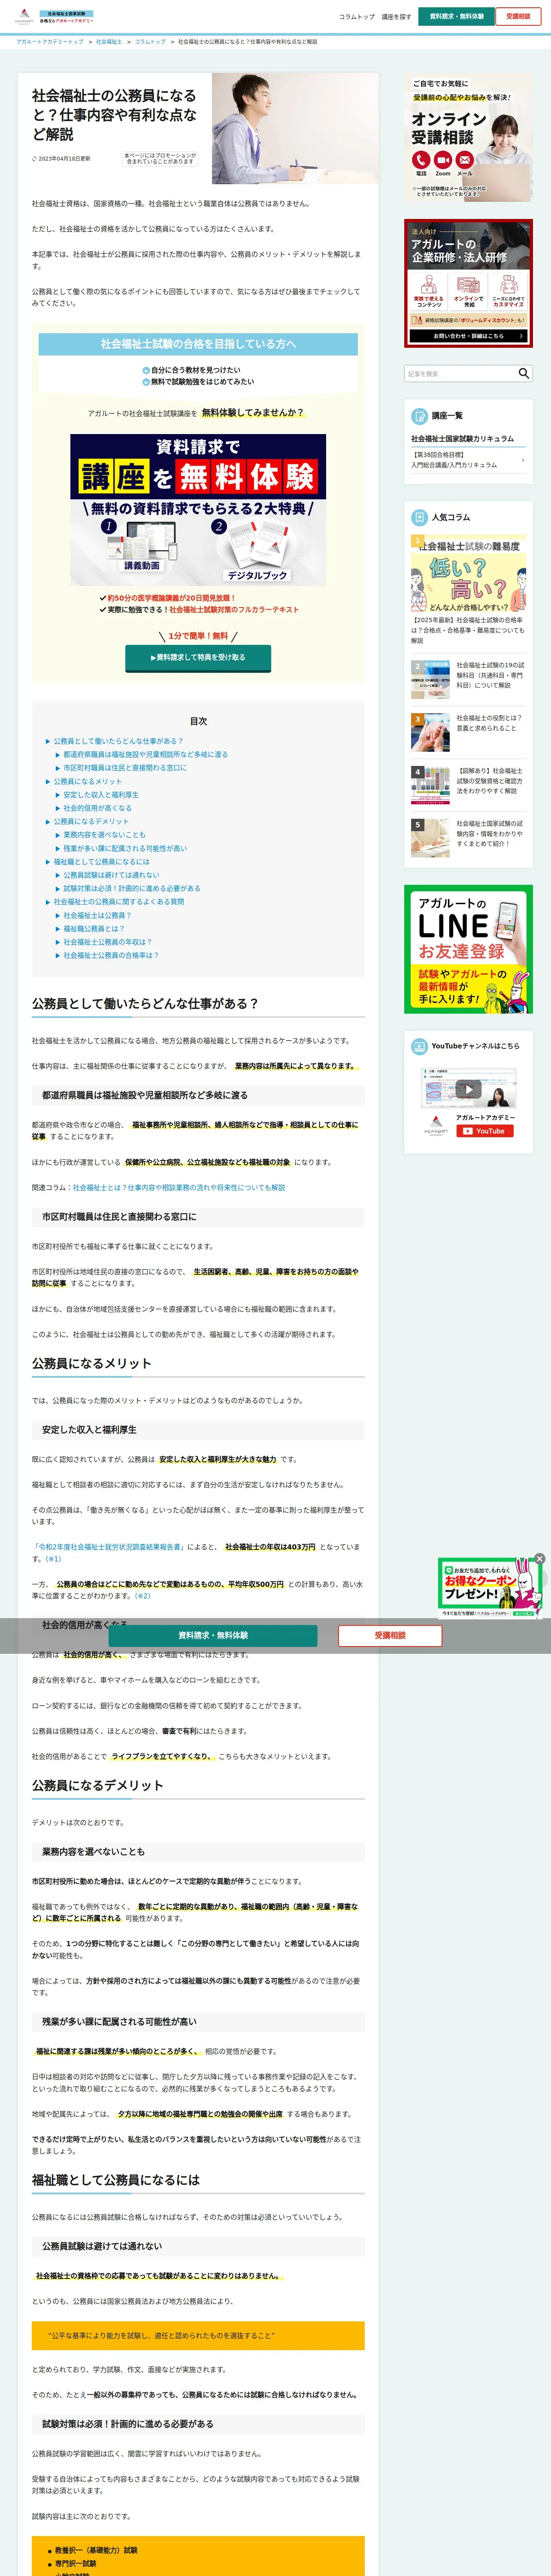The image size is (551, 2576).
Task: Click the red Zoom video consultation icon
Action: (443, 160)
